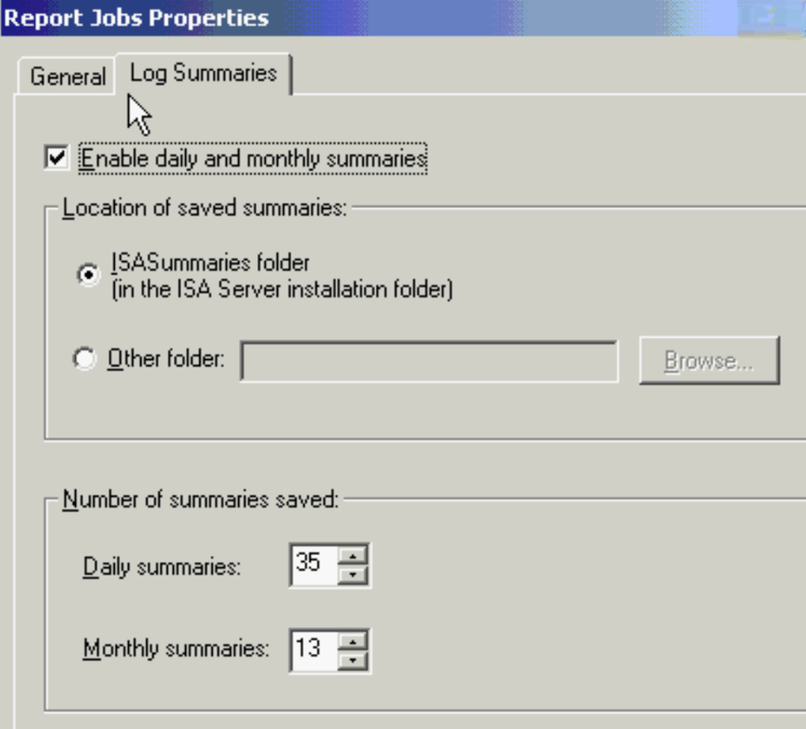Switch to the Log Summaries tab

pos(204,72)
